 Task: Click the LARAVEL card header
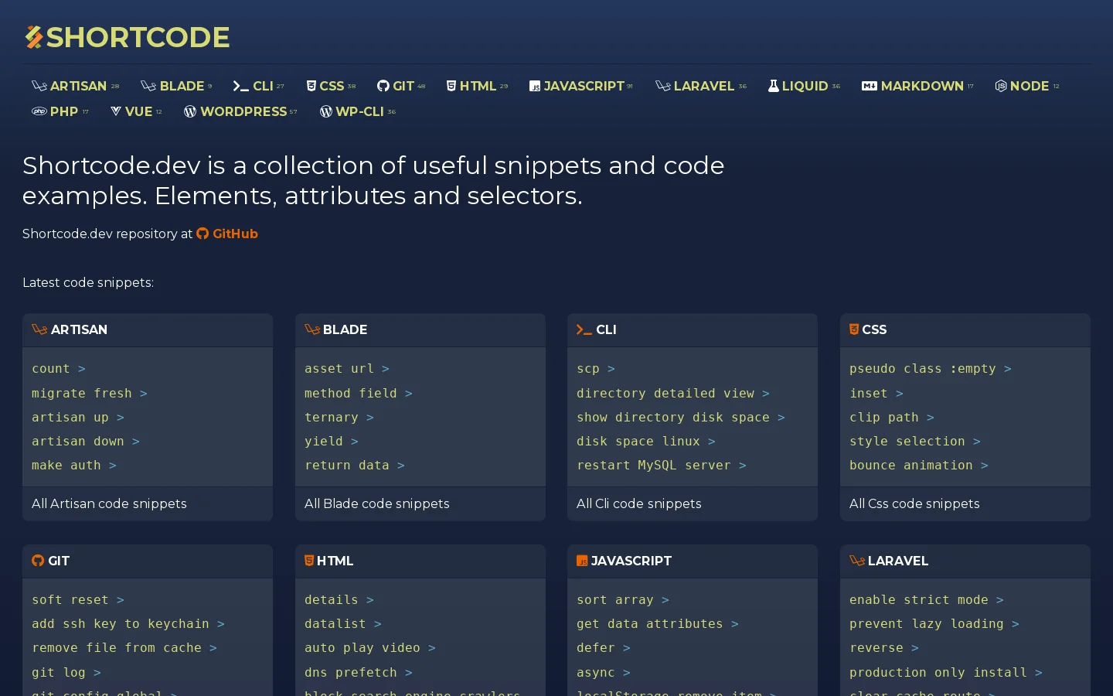point(965,561)
